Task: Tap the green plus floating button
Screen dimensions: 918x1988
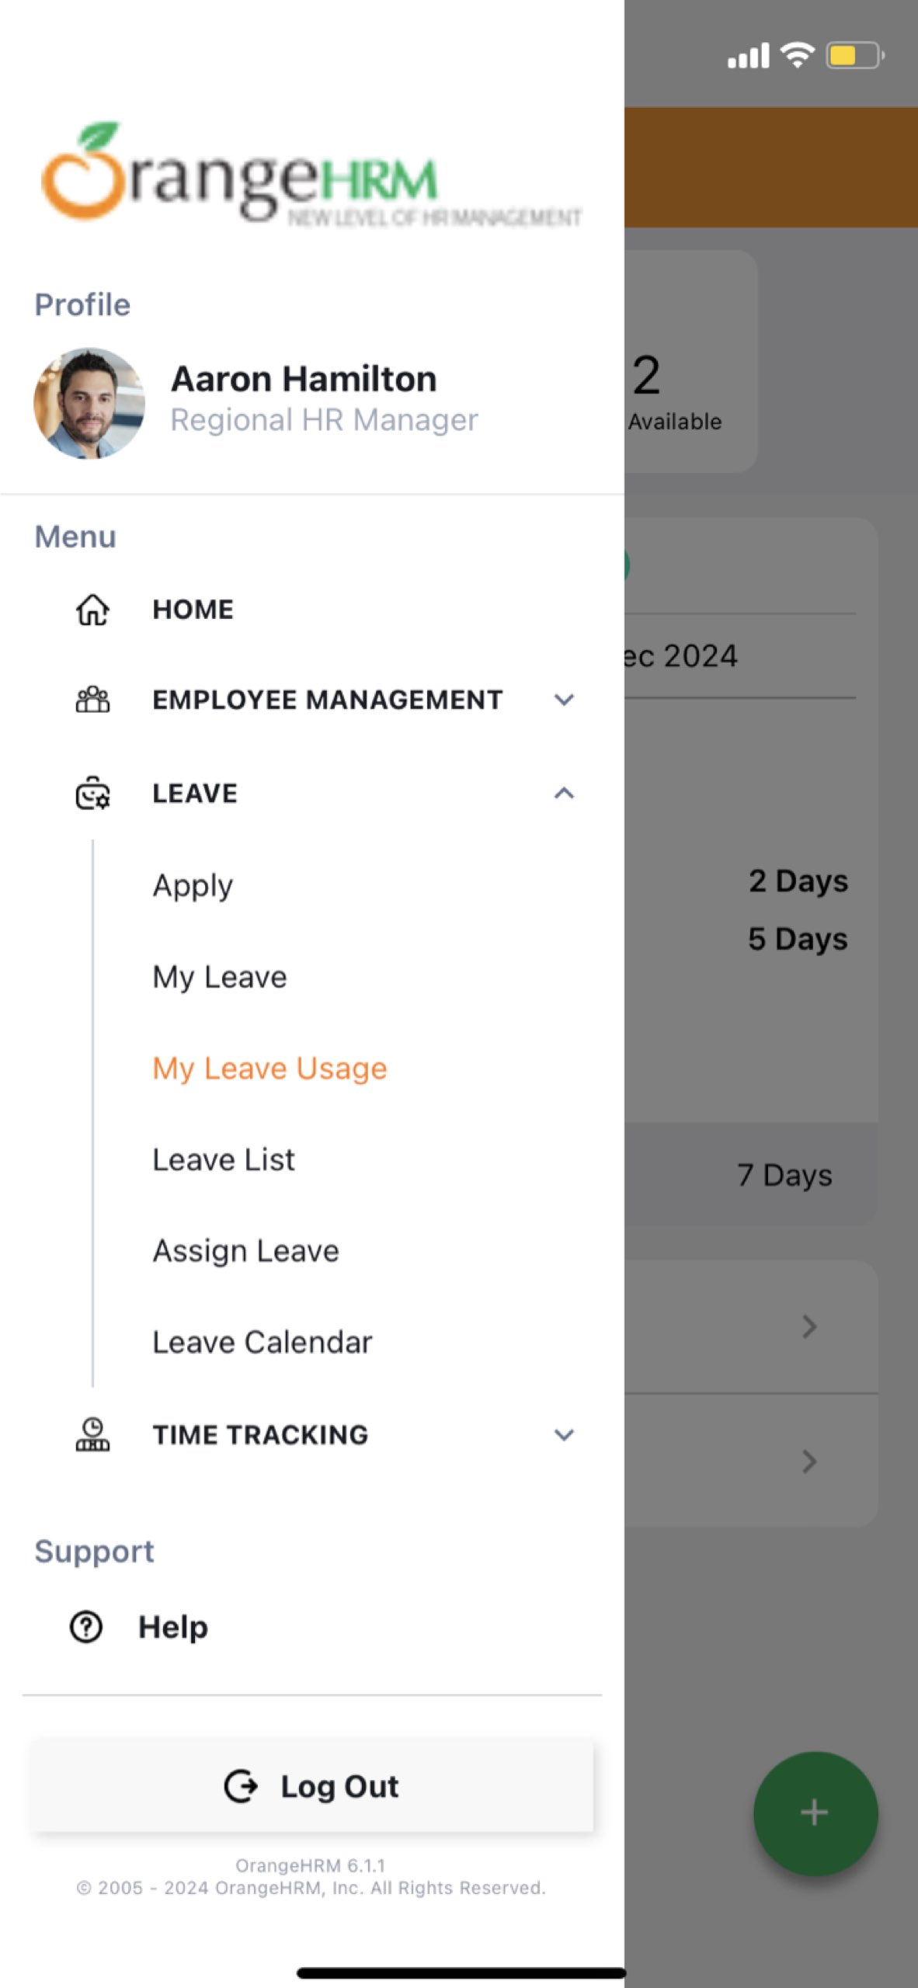Action: tap(815, 1812)
